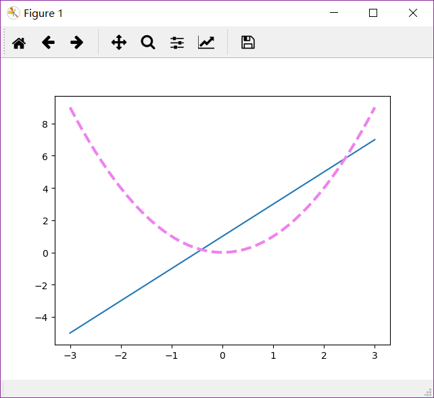Close the Figure 1 window
Image resolution: width=434 pixels, height=398 pixels.
413,13
